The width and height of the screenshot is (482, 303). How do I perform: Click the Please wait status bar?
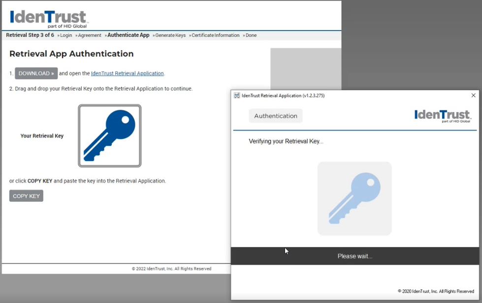tap(354, 256)
